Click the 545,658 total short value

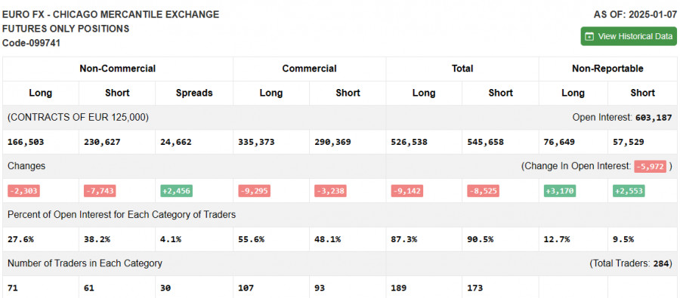[x=485, y=142]
